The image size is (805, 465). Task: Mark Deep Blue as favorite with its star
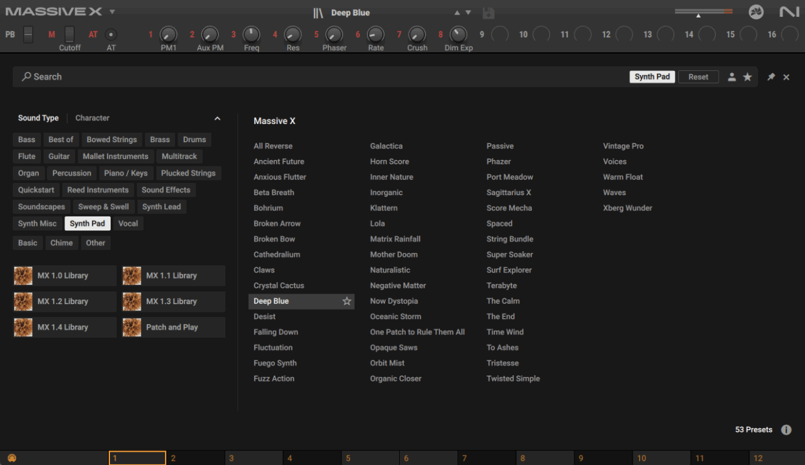(347, 302)
